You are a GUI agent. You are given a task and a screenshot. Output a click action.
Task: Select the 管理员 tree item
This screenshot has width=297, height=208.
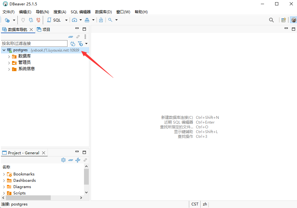pyautogui.click(x=24, y=62)
